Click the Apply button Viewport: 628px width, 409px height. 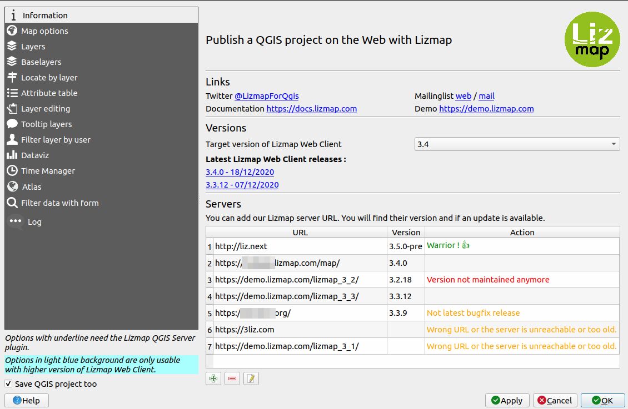(507, 400)
